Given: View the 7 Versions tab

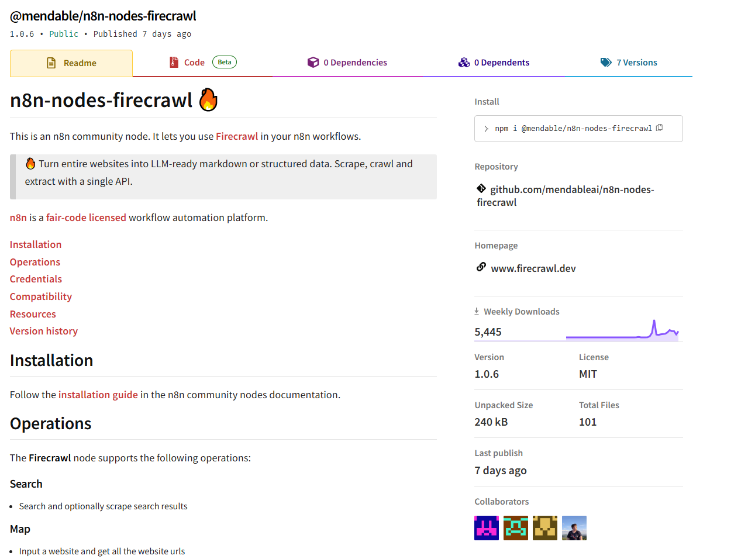Looking at the screenshot, I should pos(629,63).
